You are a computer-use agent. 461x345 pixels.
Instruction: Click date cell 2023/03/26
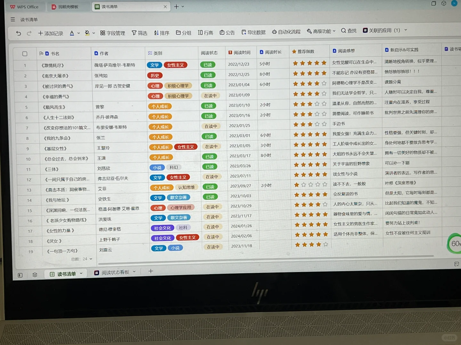tap(240, 166)
